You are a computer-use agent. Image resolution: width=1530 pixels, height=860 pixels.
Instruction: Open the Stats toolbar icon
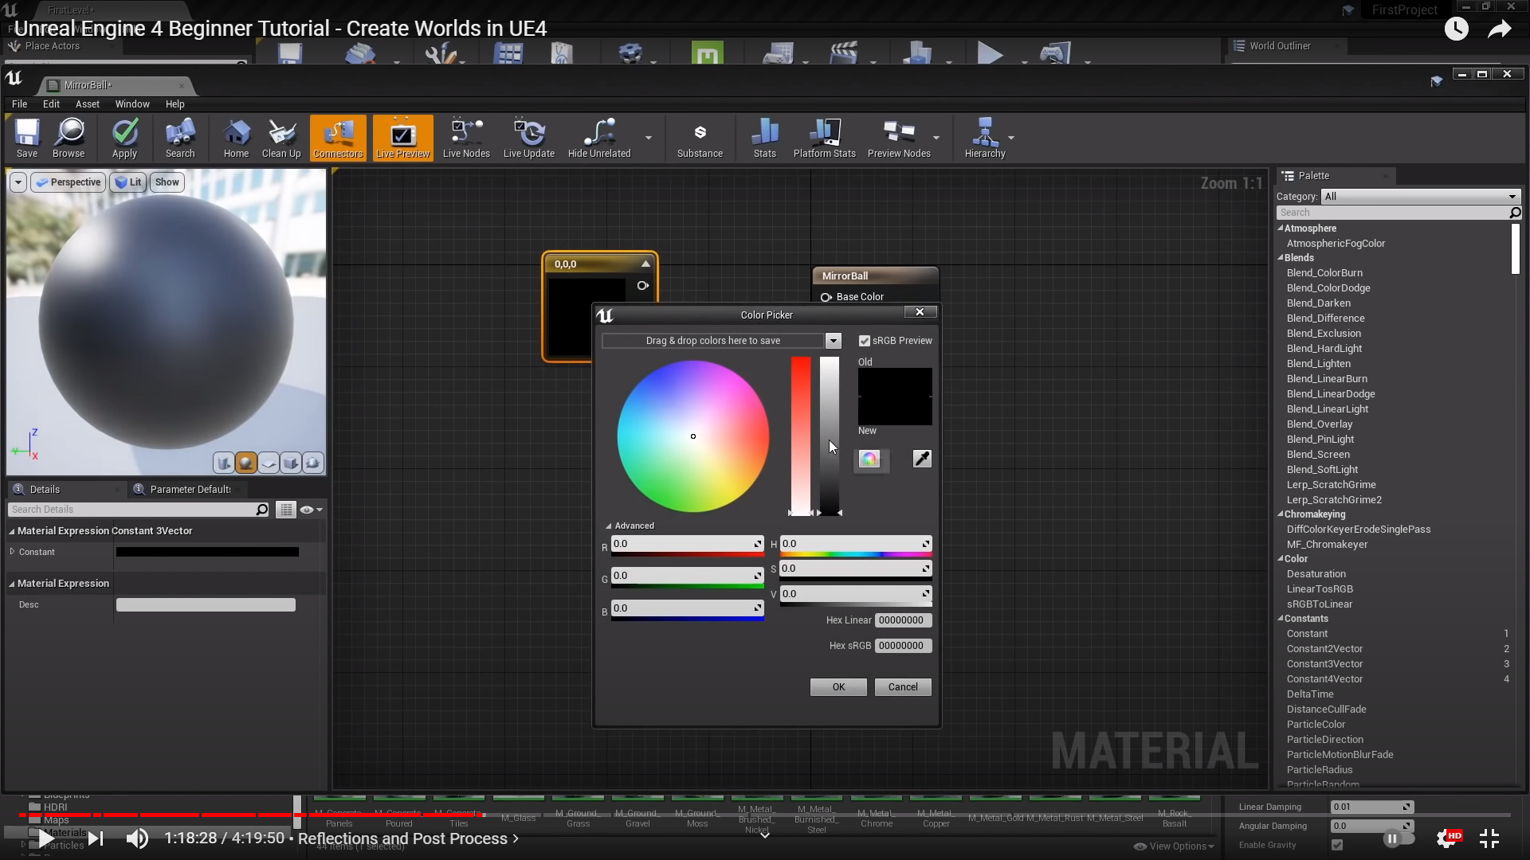[764, 139]
